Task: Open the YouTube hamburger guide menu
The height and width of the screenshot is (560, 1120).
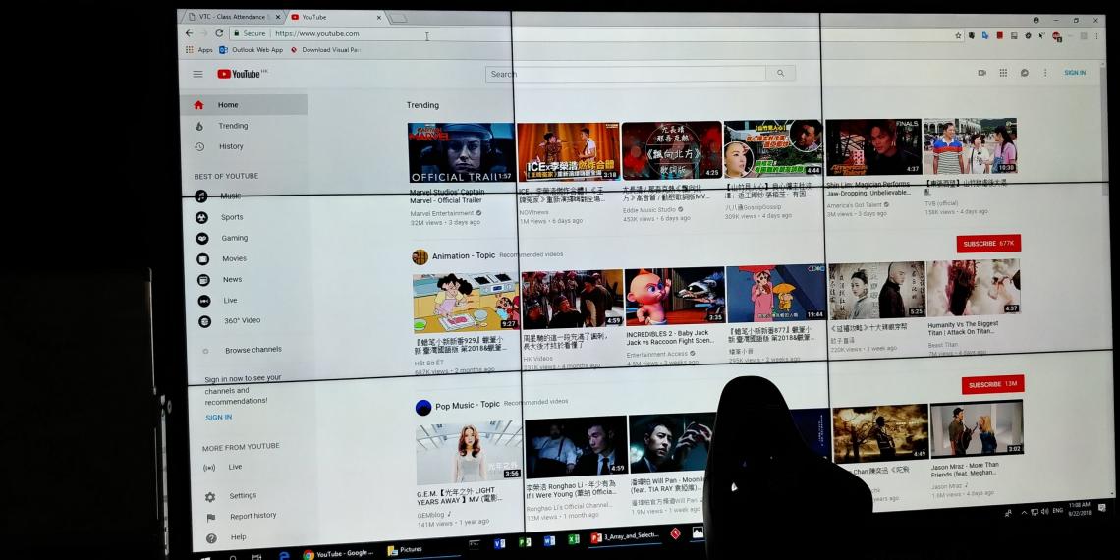Action: [197, 74]
